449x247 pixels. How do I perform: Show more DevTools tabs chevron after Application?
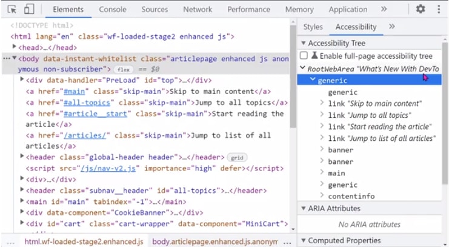[384, 9]
